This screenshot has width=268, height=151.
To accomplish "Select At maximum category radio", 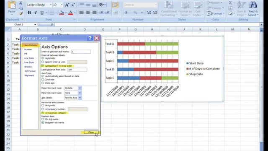I will click(43, 113).
